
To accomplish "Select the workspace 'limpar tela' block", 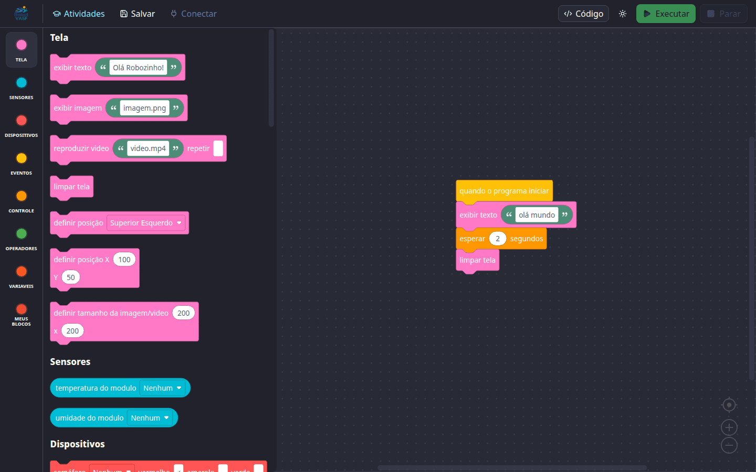I will (x=477, y=260).
